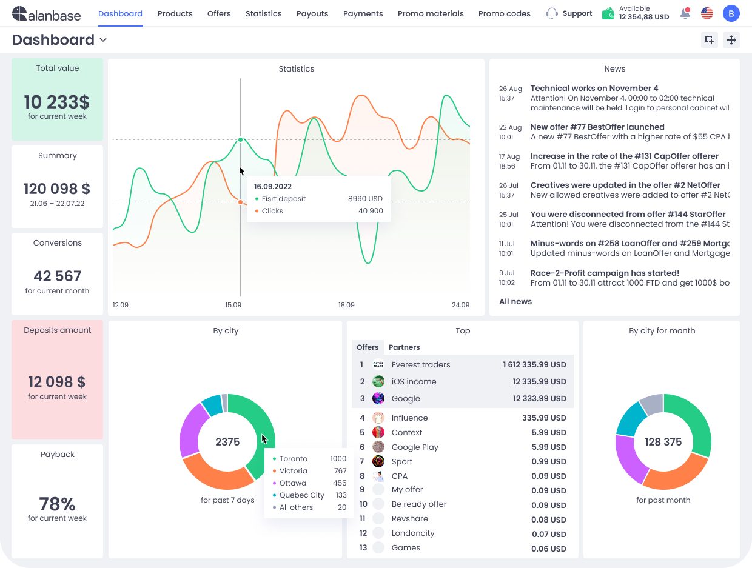Open the user profile avatar B
Viewport: 752px width, 568px height.
coord(731,13)
